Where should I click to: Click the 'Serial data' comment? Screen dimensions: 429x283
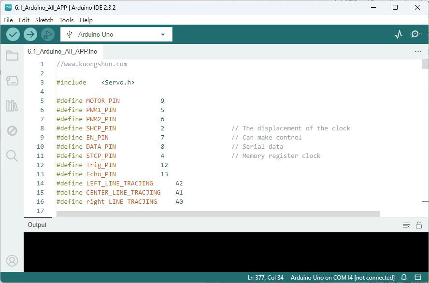(257, 146)
